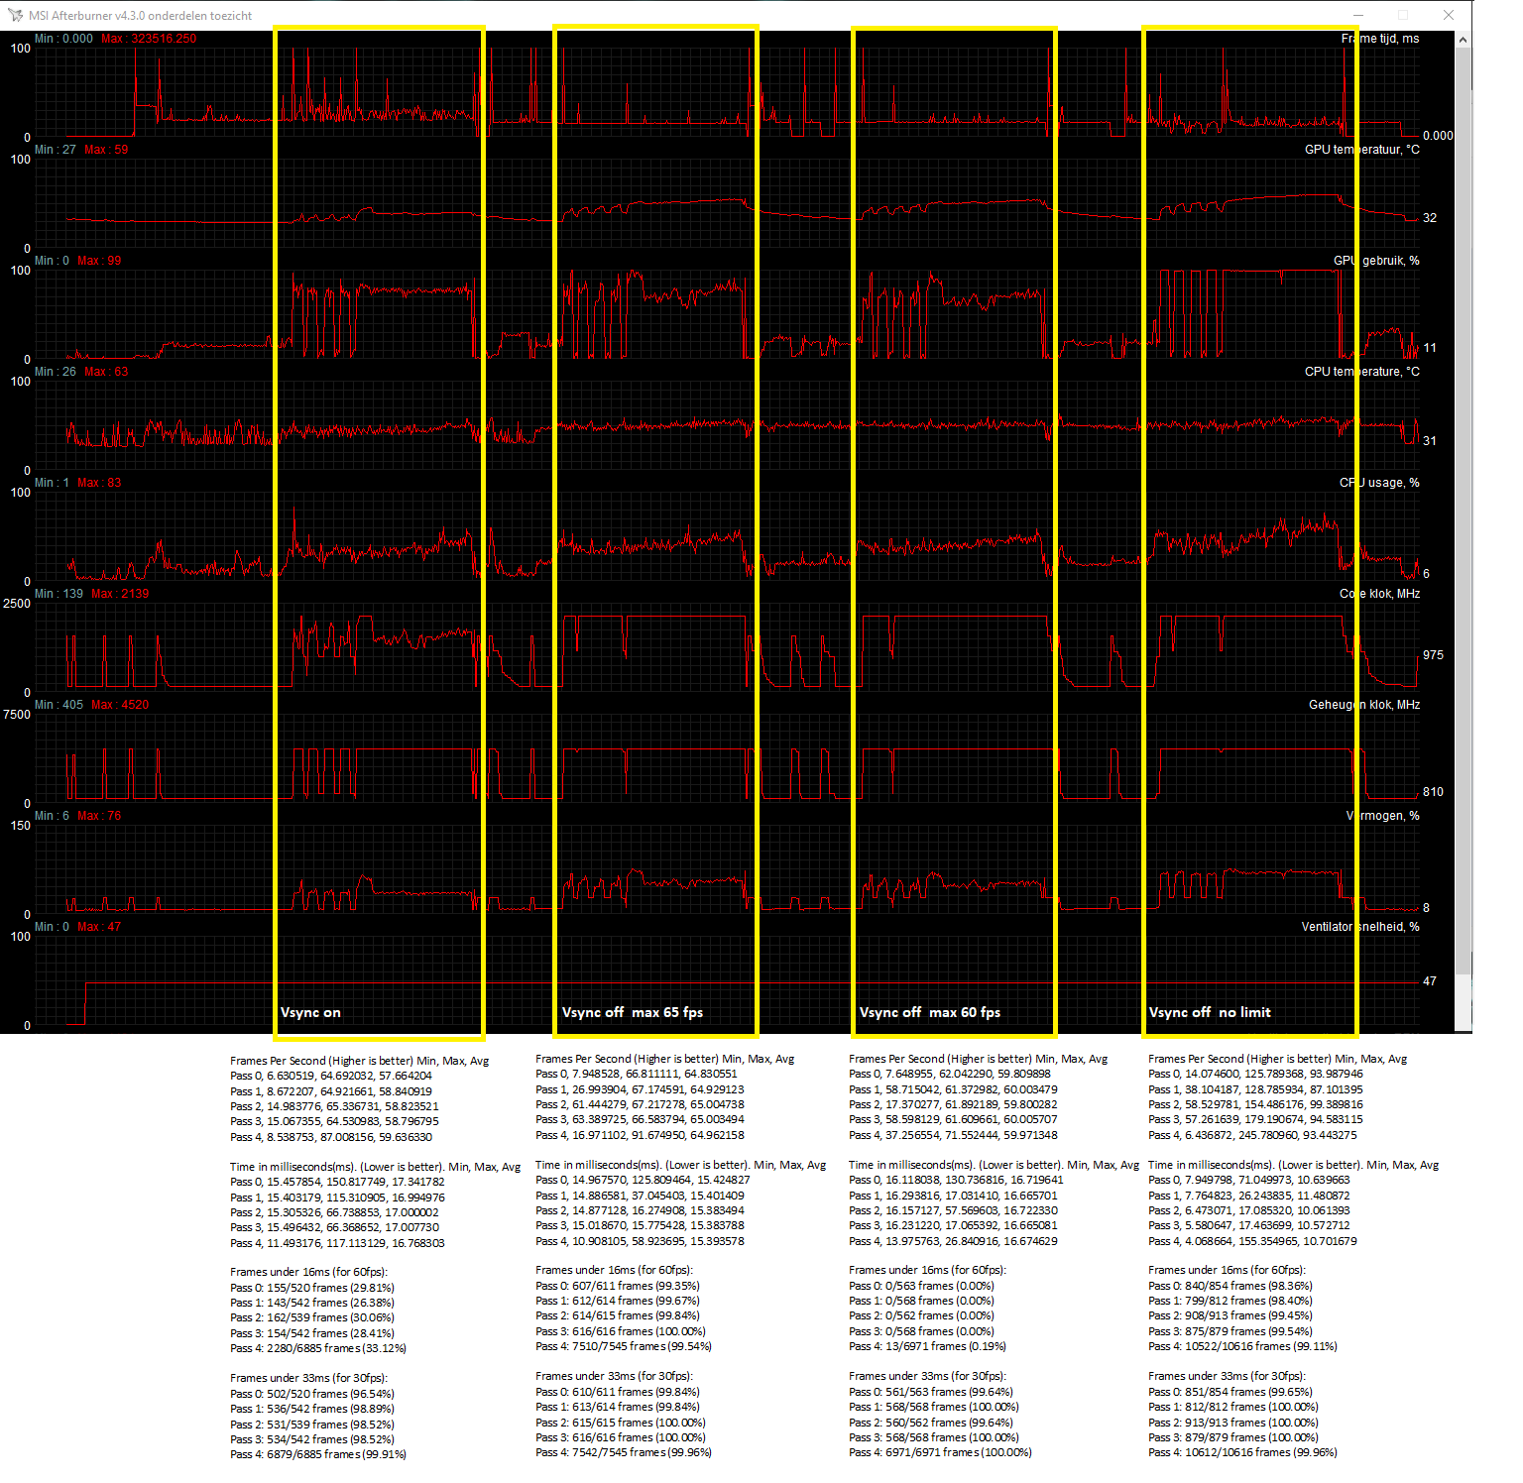Click the GPU gebruik graph label
This screenshot has width=1523, height=1483.
tap(1375, 261)
